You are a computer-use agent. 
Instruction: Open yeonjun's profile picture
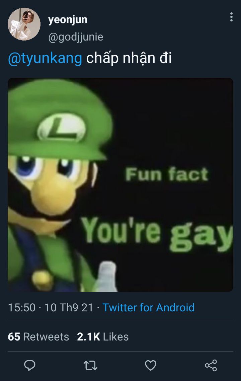tap(24, 24)
